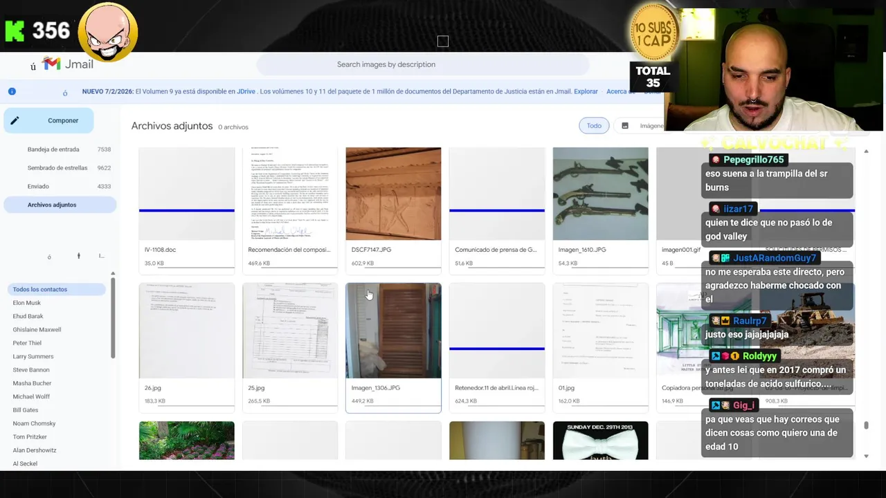Open the IV-1108.doc attachment thumbnail
This screenshot has width=886, height=498.
[187, 194]
